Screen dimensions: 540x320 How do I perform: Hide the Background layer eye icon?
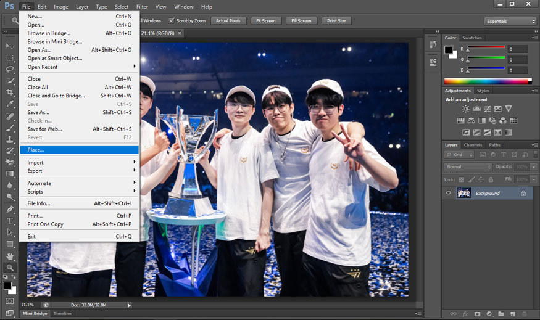click(x=449, y=193)
